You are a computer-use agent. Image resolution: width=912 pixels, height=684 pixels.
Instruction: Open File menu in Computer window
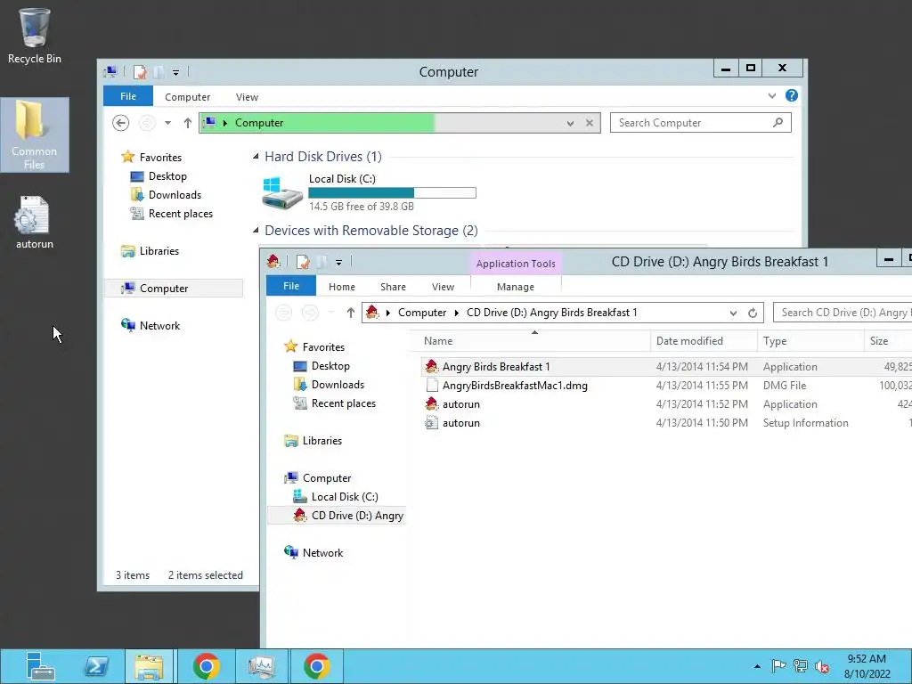pos(128,96)
